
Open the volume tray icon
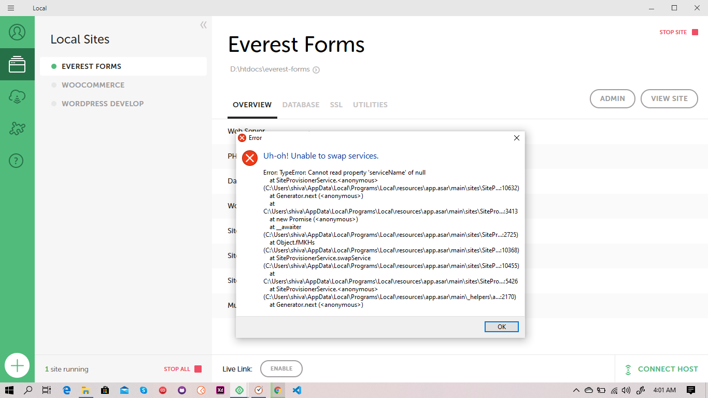(x=626, y=390)
